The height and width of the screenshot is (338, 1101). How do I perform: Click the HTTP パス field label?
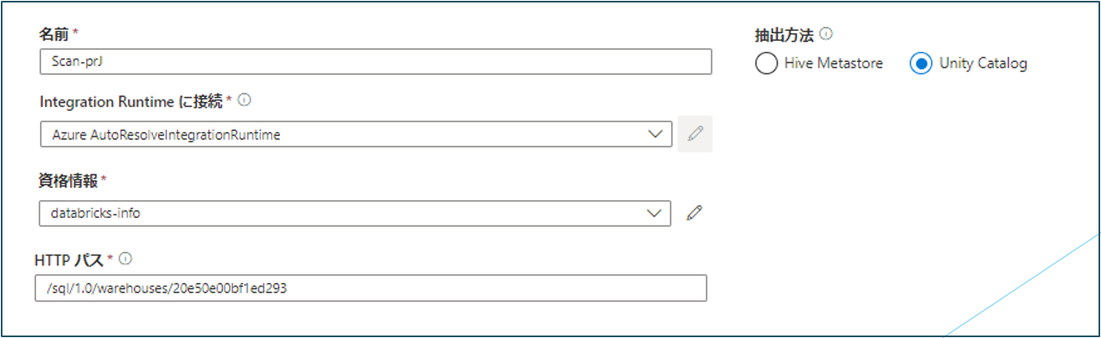69,260
